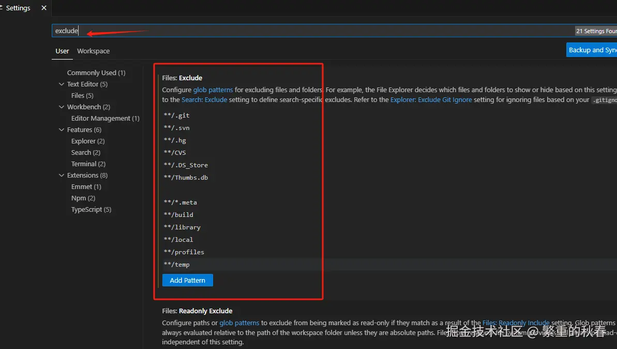Open Emmet (1) settings category
This screenshot has width=617, height=349.
(86, 187)
